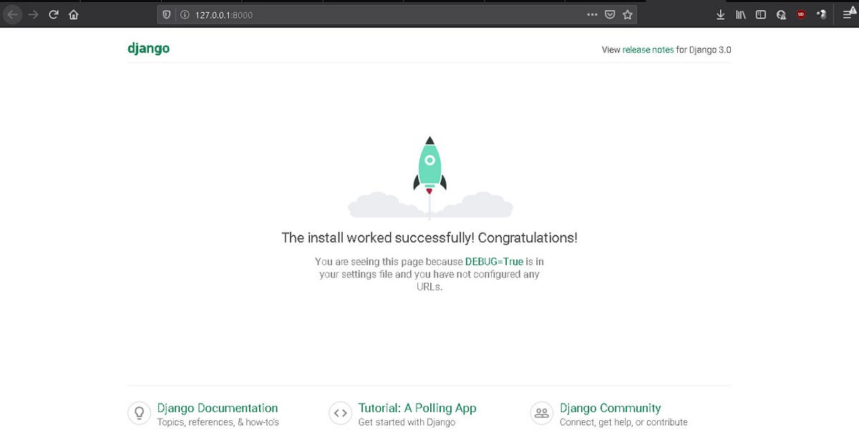The image size is (859, 443).
Task: Open the page actions ellipsis menu
Action: coord(592,14)
